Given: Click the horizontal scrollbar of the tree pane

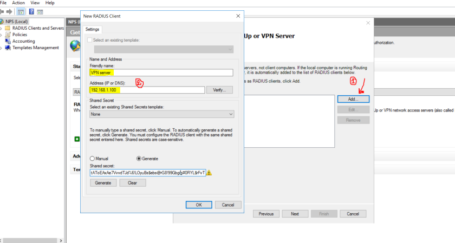Looking at the screenshot, I should click(31, 240).
